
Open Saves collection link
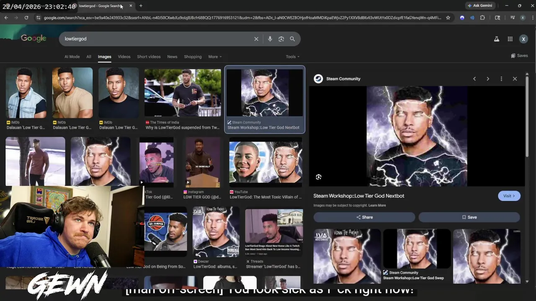coord(519,56)
